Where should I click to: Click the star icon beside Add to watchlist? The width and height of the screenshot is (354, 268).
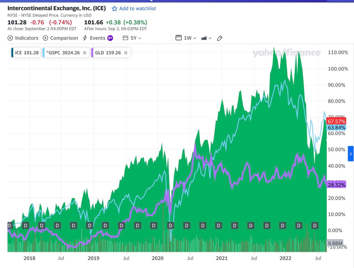(114, 9)
